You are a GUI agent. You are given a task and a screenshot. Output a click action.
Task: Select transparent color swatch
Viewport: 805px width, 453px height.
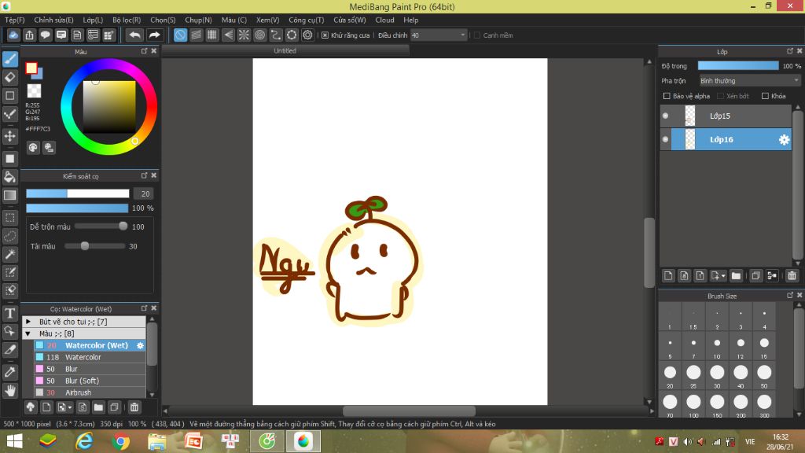coord(34,91)
